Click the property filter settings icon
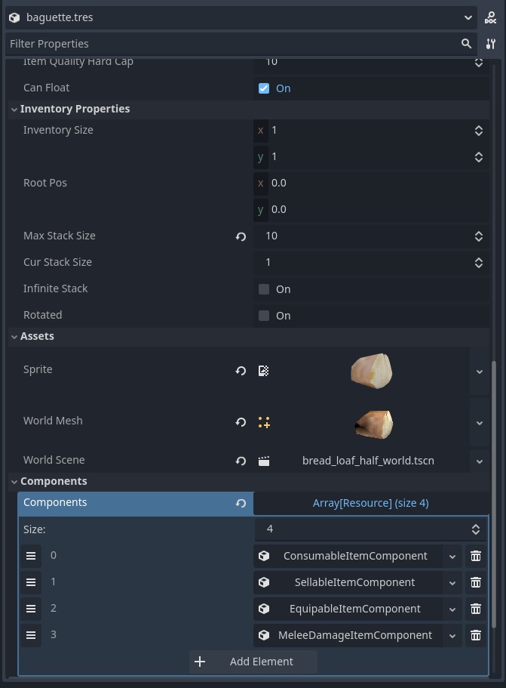The width and height of the screenshot is (506, 688). (x=491, y=44)
